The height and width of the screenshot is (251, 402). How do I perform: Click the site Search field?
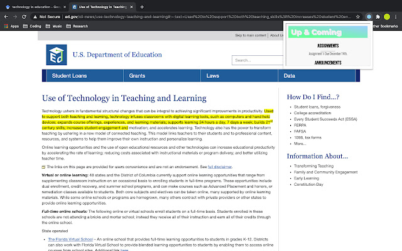pos(258,60)
